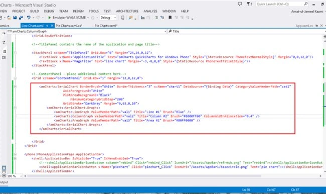This screenshot has height=194, width=326.
Task: Open the ARCHITECTURE menu
Action: point(127,11)
